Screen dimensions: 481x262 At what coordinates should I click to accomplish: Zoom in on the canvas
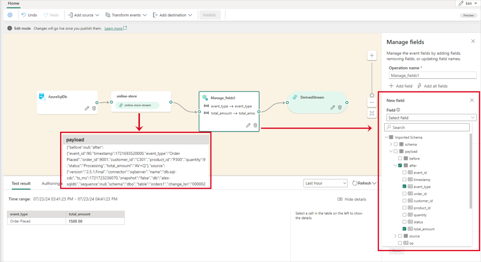pyautogui.click(x=372, y=55)
